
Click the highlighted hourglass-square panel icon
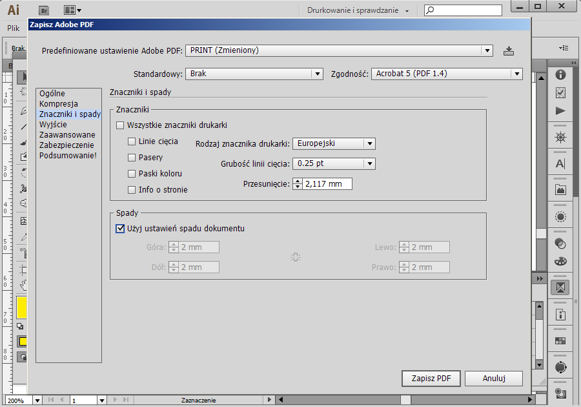point(560,287)
